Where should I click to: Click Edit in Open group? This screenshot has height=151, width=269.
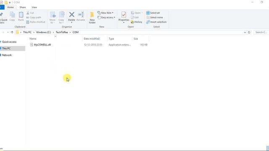134,18
